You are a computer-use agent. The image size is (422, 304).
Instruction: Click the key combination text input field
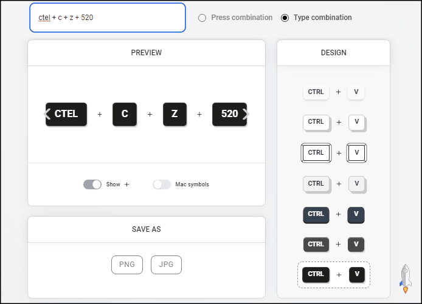coord(108,18)
